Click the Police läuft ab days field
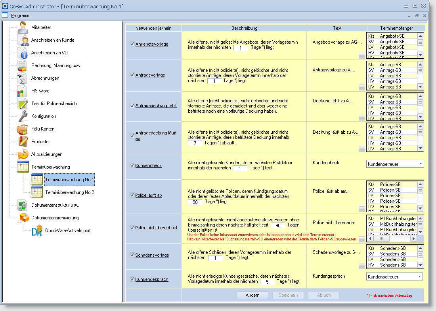 click(195, 202)
